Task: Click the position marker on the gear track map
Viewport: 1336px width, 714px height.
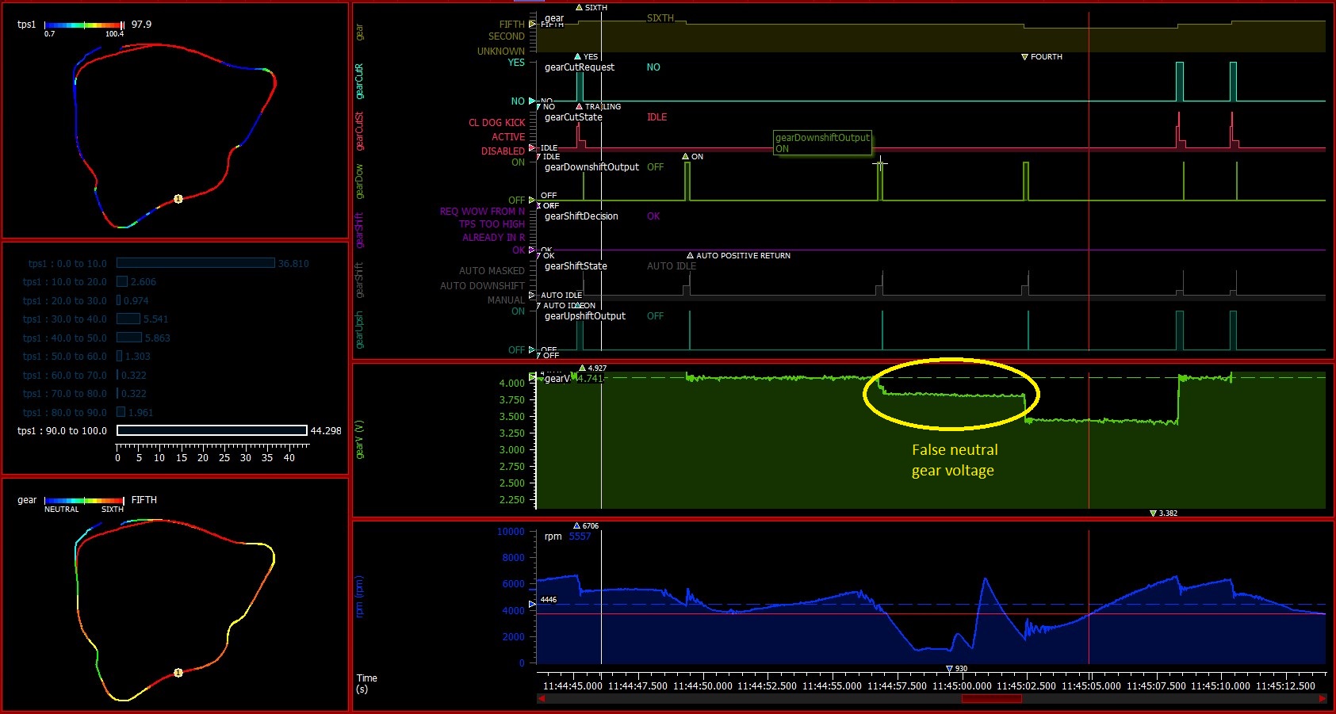Action: (178, 672)
